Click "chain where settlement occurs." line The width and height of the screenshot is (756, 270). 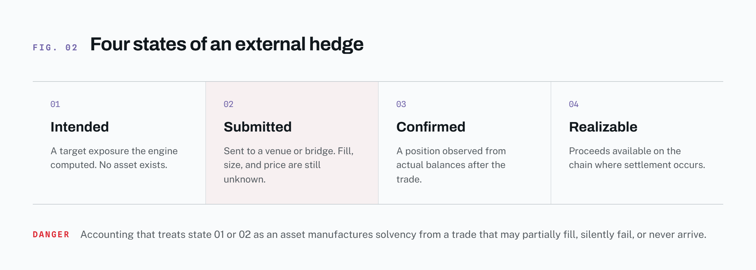coord(637,165)
